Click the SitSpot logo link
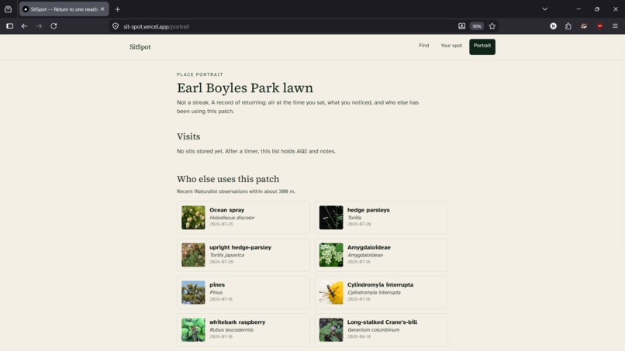 pyautogui.click(x=140, y=47)
